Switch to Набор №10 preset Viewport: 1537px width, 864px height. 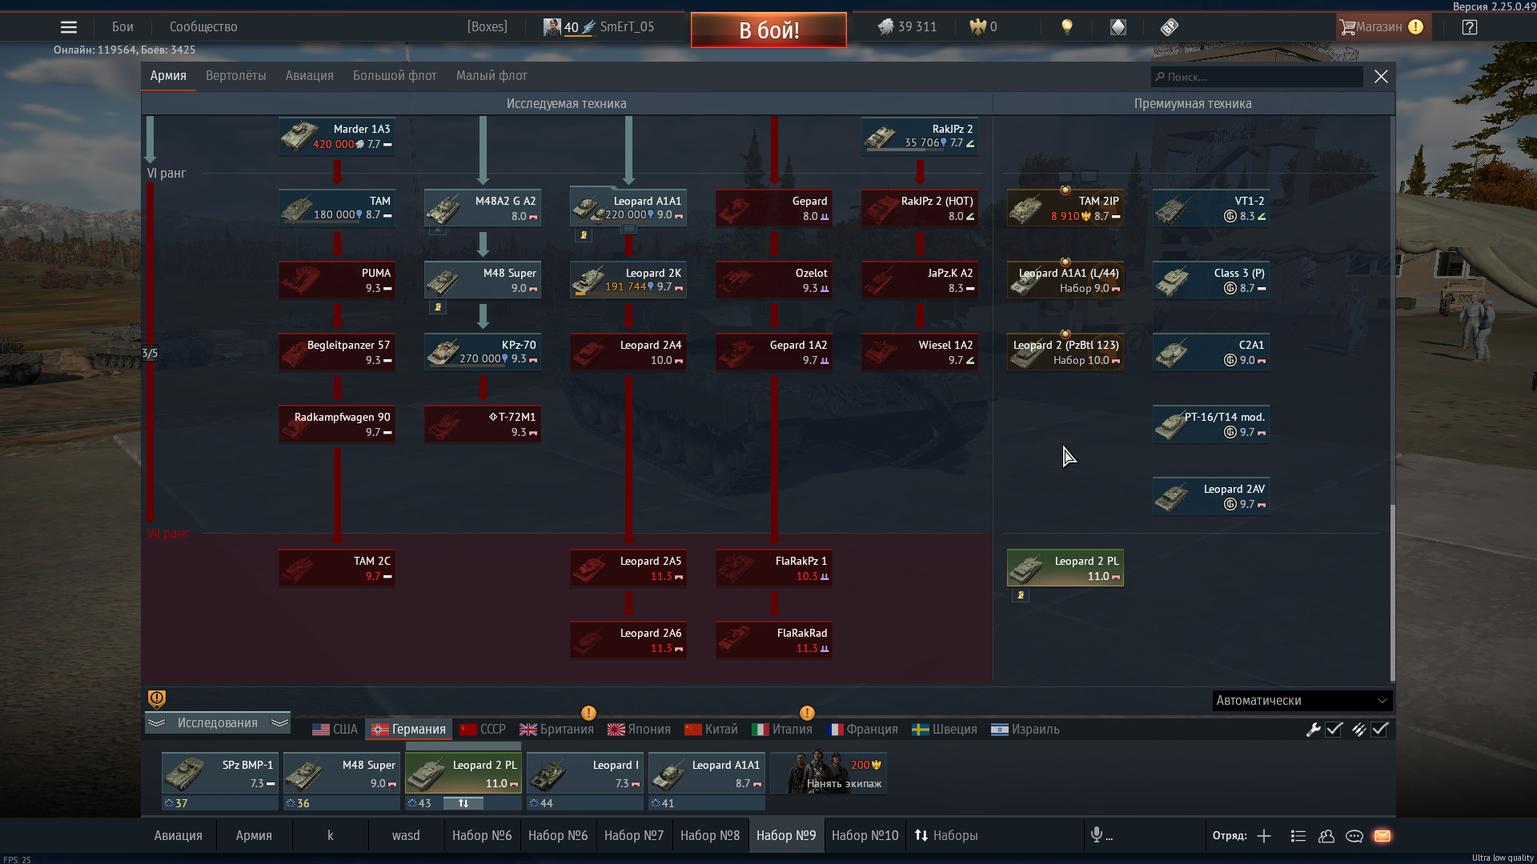[865, 835]
